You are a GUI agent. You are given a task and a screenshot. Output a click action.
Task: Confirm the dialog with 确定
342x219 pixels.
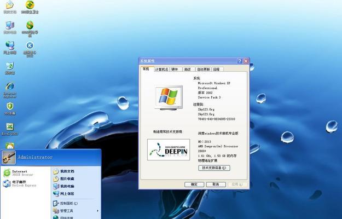[194, 185]
